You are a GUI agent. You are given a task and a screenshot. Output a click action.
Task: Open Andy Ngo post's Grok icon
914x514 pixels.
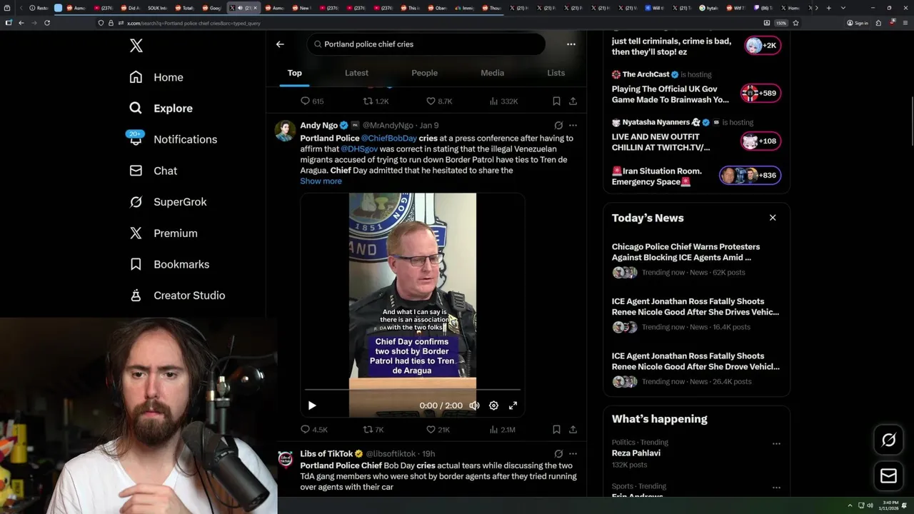[x=558, y=126]
